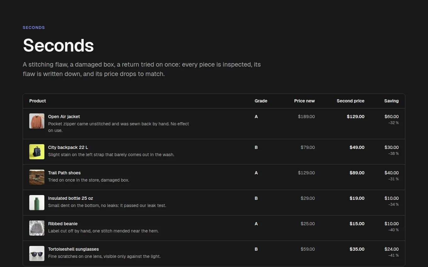Click the sunglasses' fine scratches description
This screenshot has width=428, height=267.
click(104, 256)
